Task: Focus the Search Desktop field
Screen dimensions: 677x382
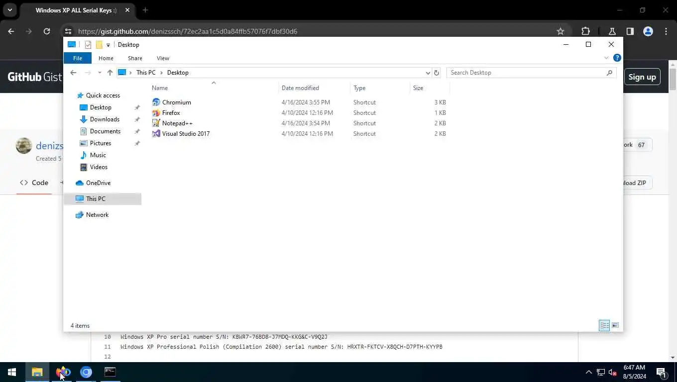Action: click(x=532, y=73)
